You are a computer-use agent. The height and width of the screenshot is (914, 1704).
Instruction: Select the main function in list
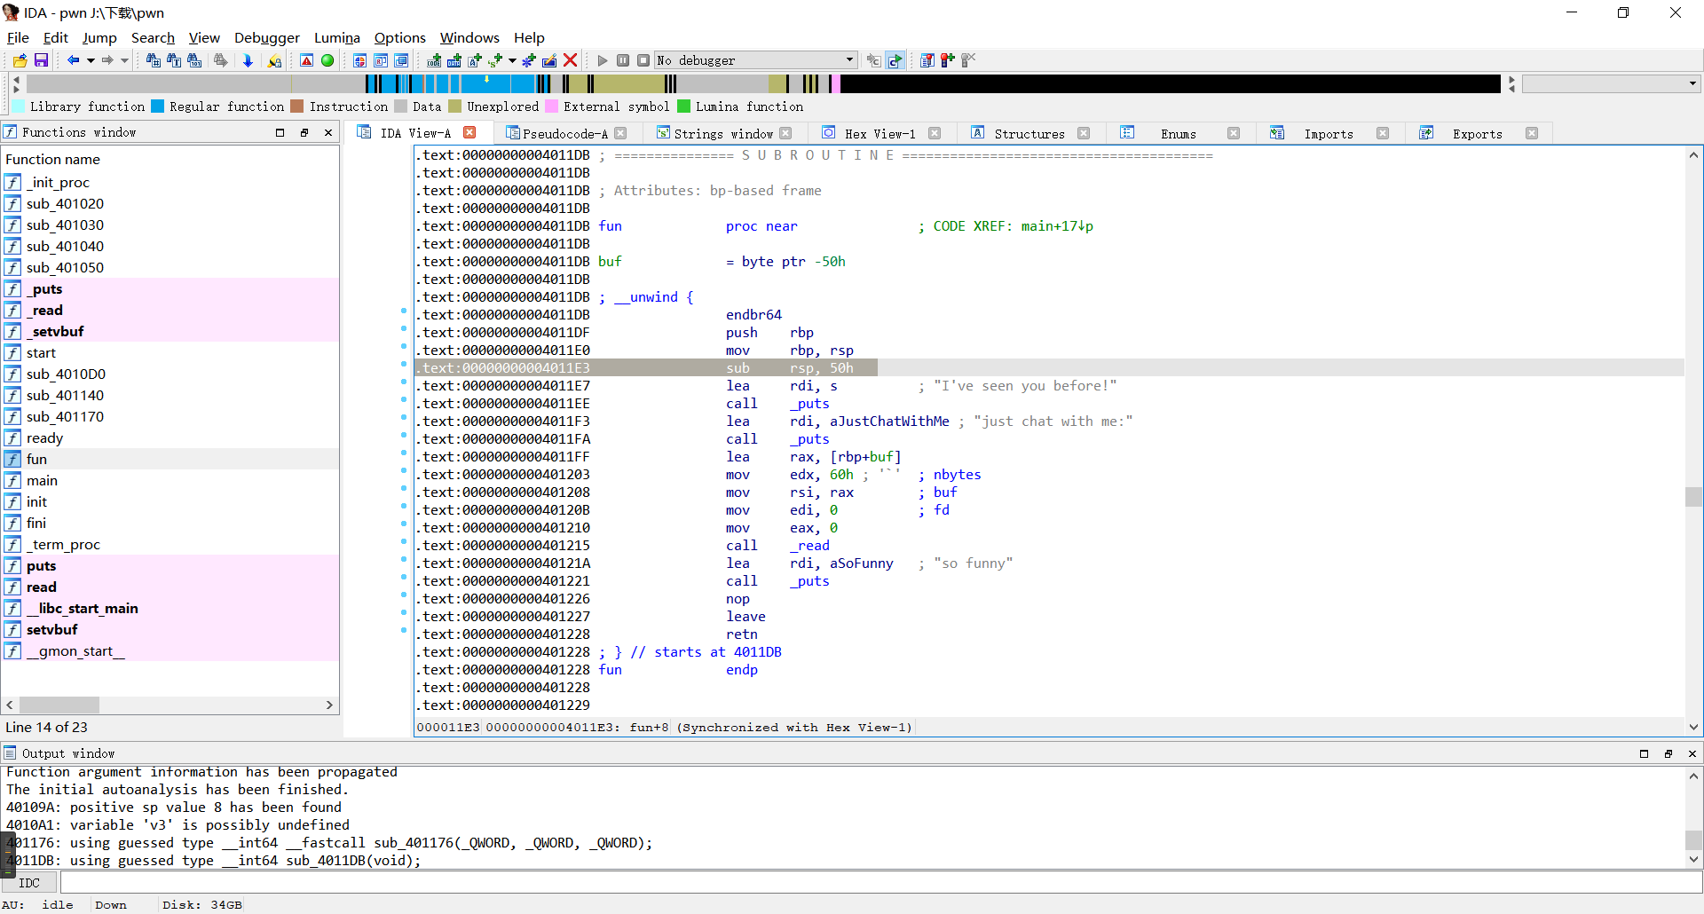[x=42, y=480]
